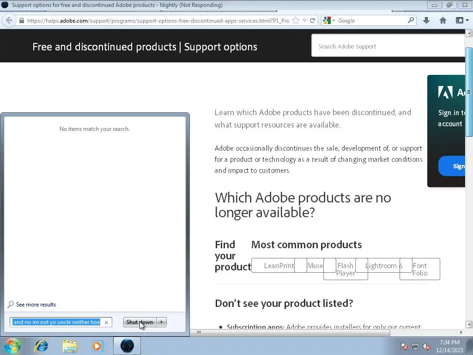Open Windows Media Player on taskbar
Screen dimensions: 473x355
(x=97, y=346)
